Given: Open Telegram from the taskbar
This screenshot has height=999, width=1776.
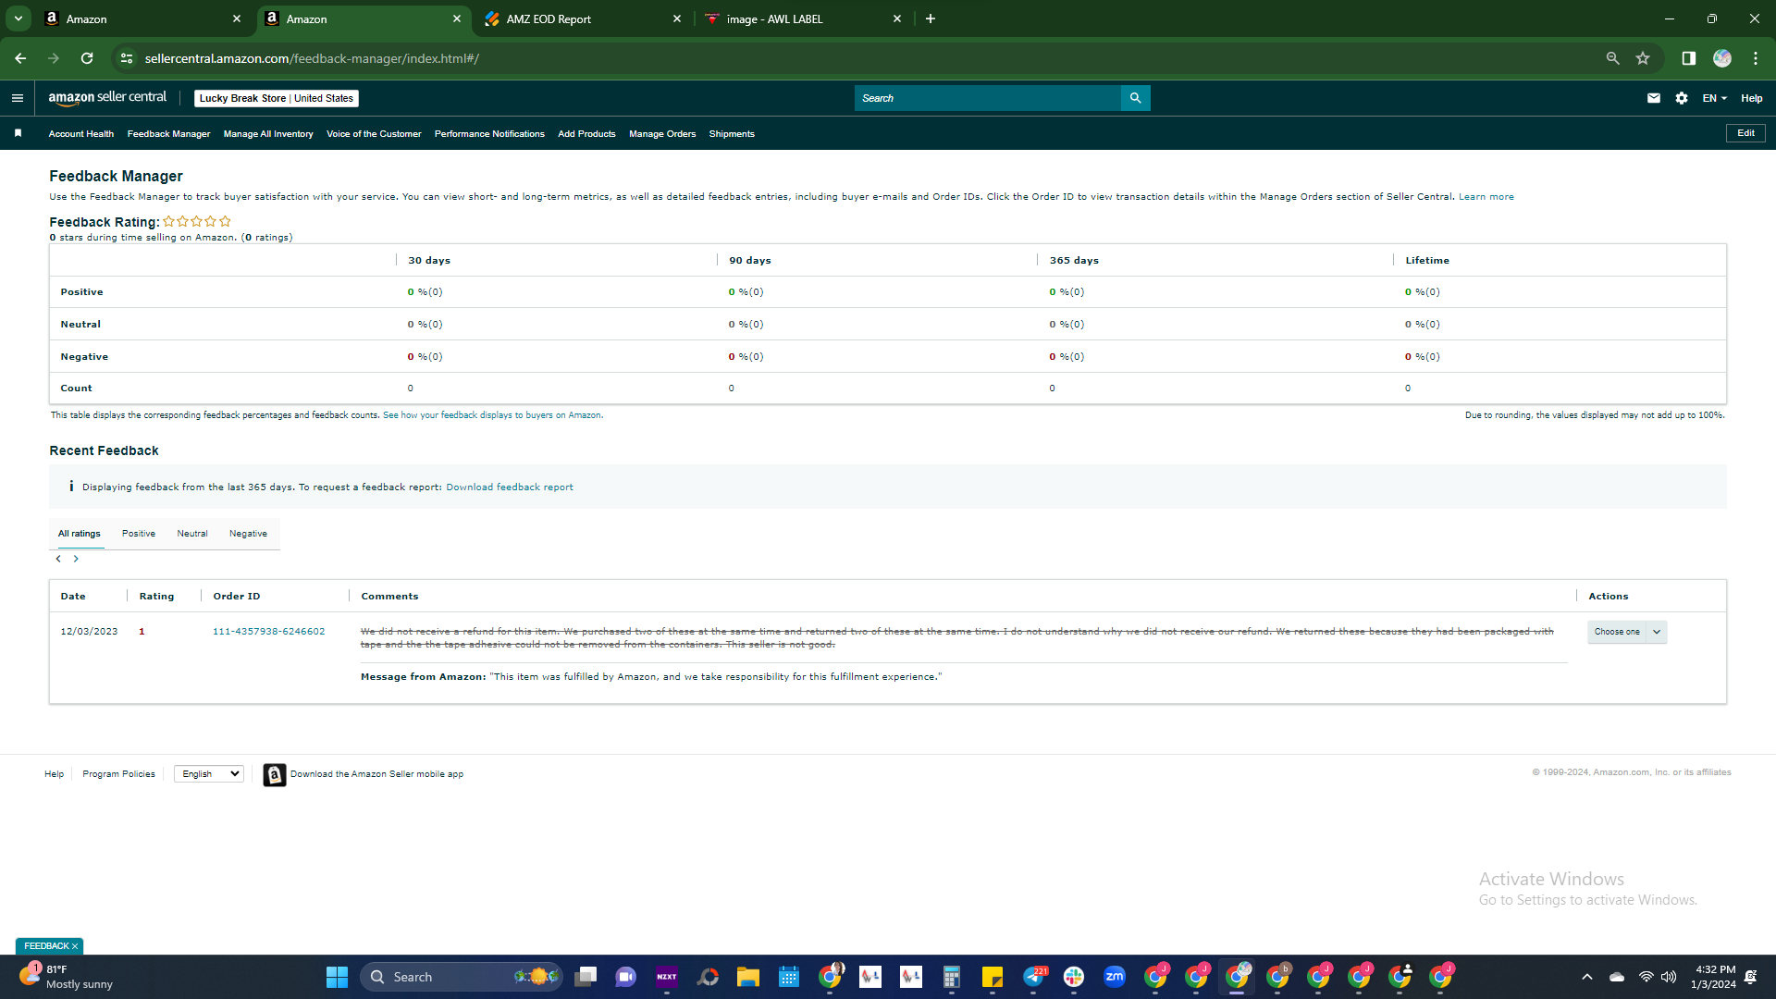Looking at the screenshot, I should [1033, 977].
